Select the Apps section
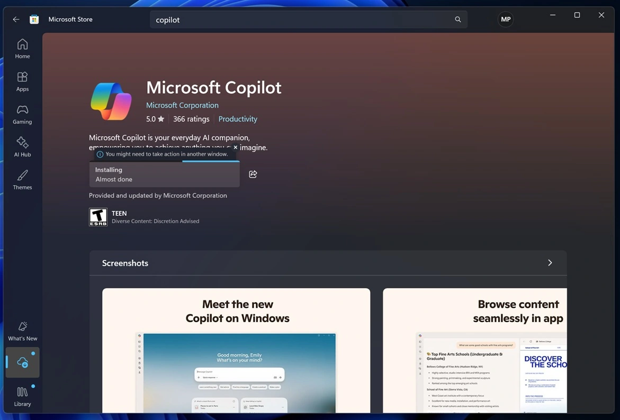 [x=22, y=81]
